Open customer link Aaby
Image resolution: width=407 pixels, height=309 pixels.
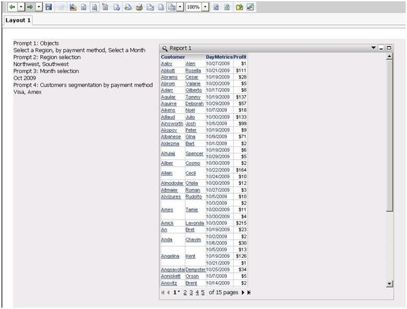tap(167, 64)
